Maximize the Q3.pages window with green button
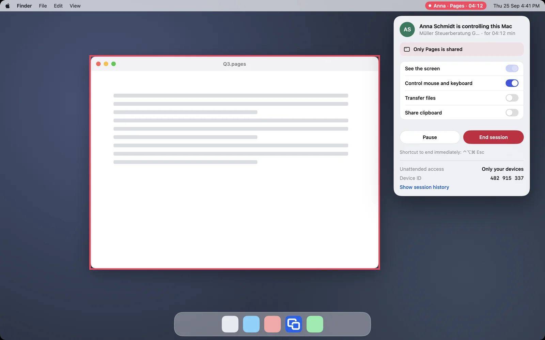545x340 pixels. [x=113, y=64]
